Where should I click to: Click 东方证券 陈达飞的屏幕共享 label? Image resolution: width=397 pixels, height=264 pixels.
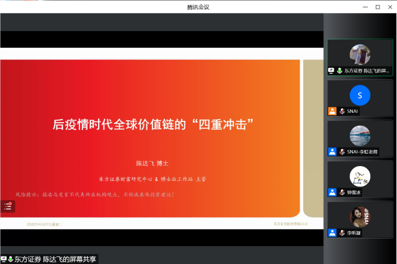click(55, 259)
